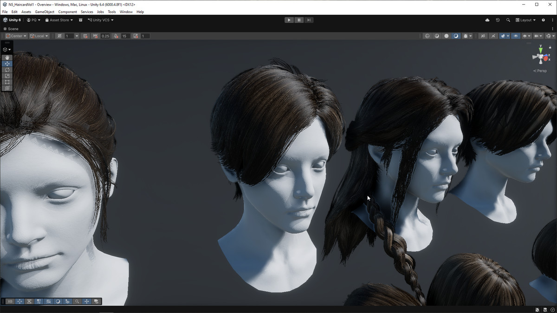Toggle the gizmos sphere button
The height and width of the screenshot is (313, 557).
(x=549, y=36)
